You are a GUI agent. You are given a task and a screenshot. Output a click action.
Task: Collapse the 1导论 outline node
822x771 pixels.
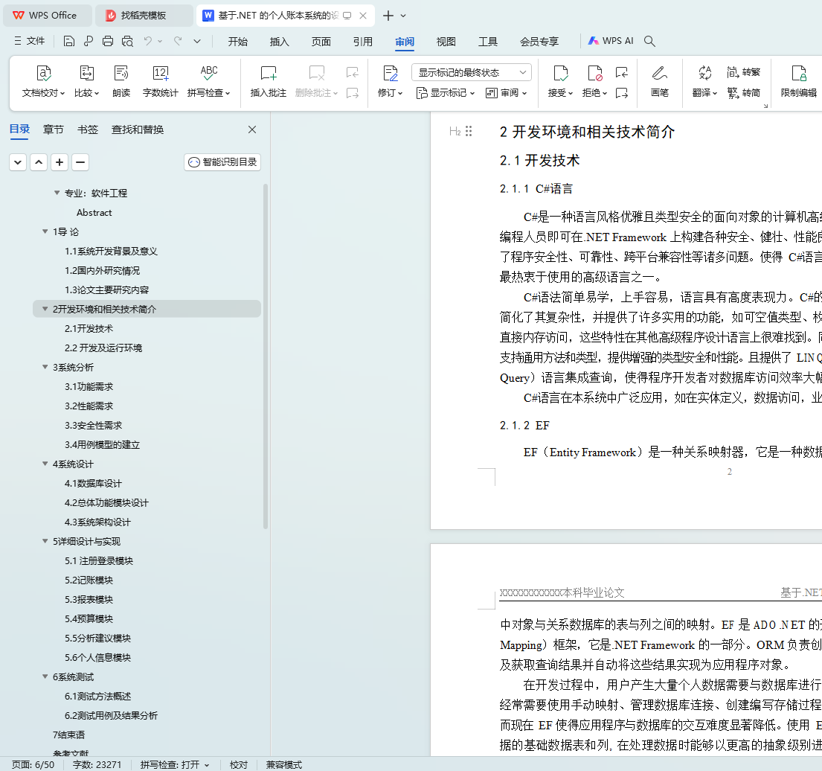(x=45, y=231)
